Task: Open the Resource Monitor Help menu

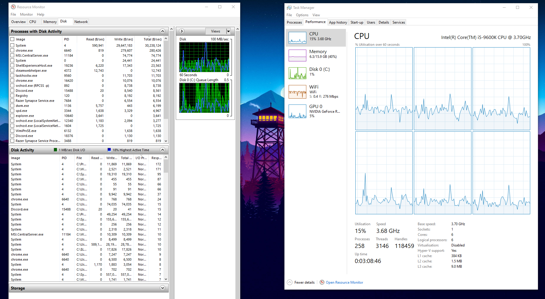Action: (40, 14)
